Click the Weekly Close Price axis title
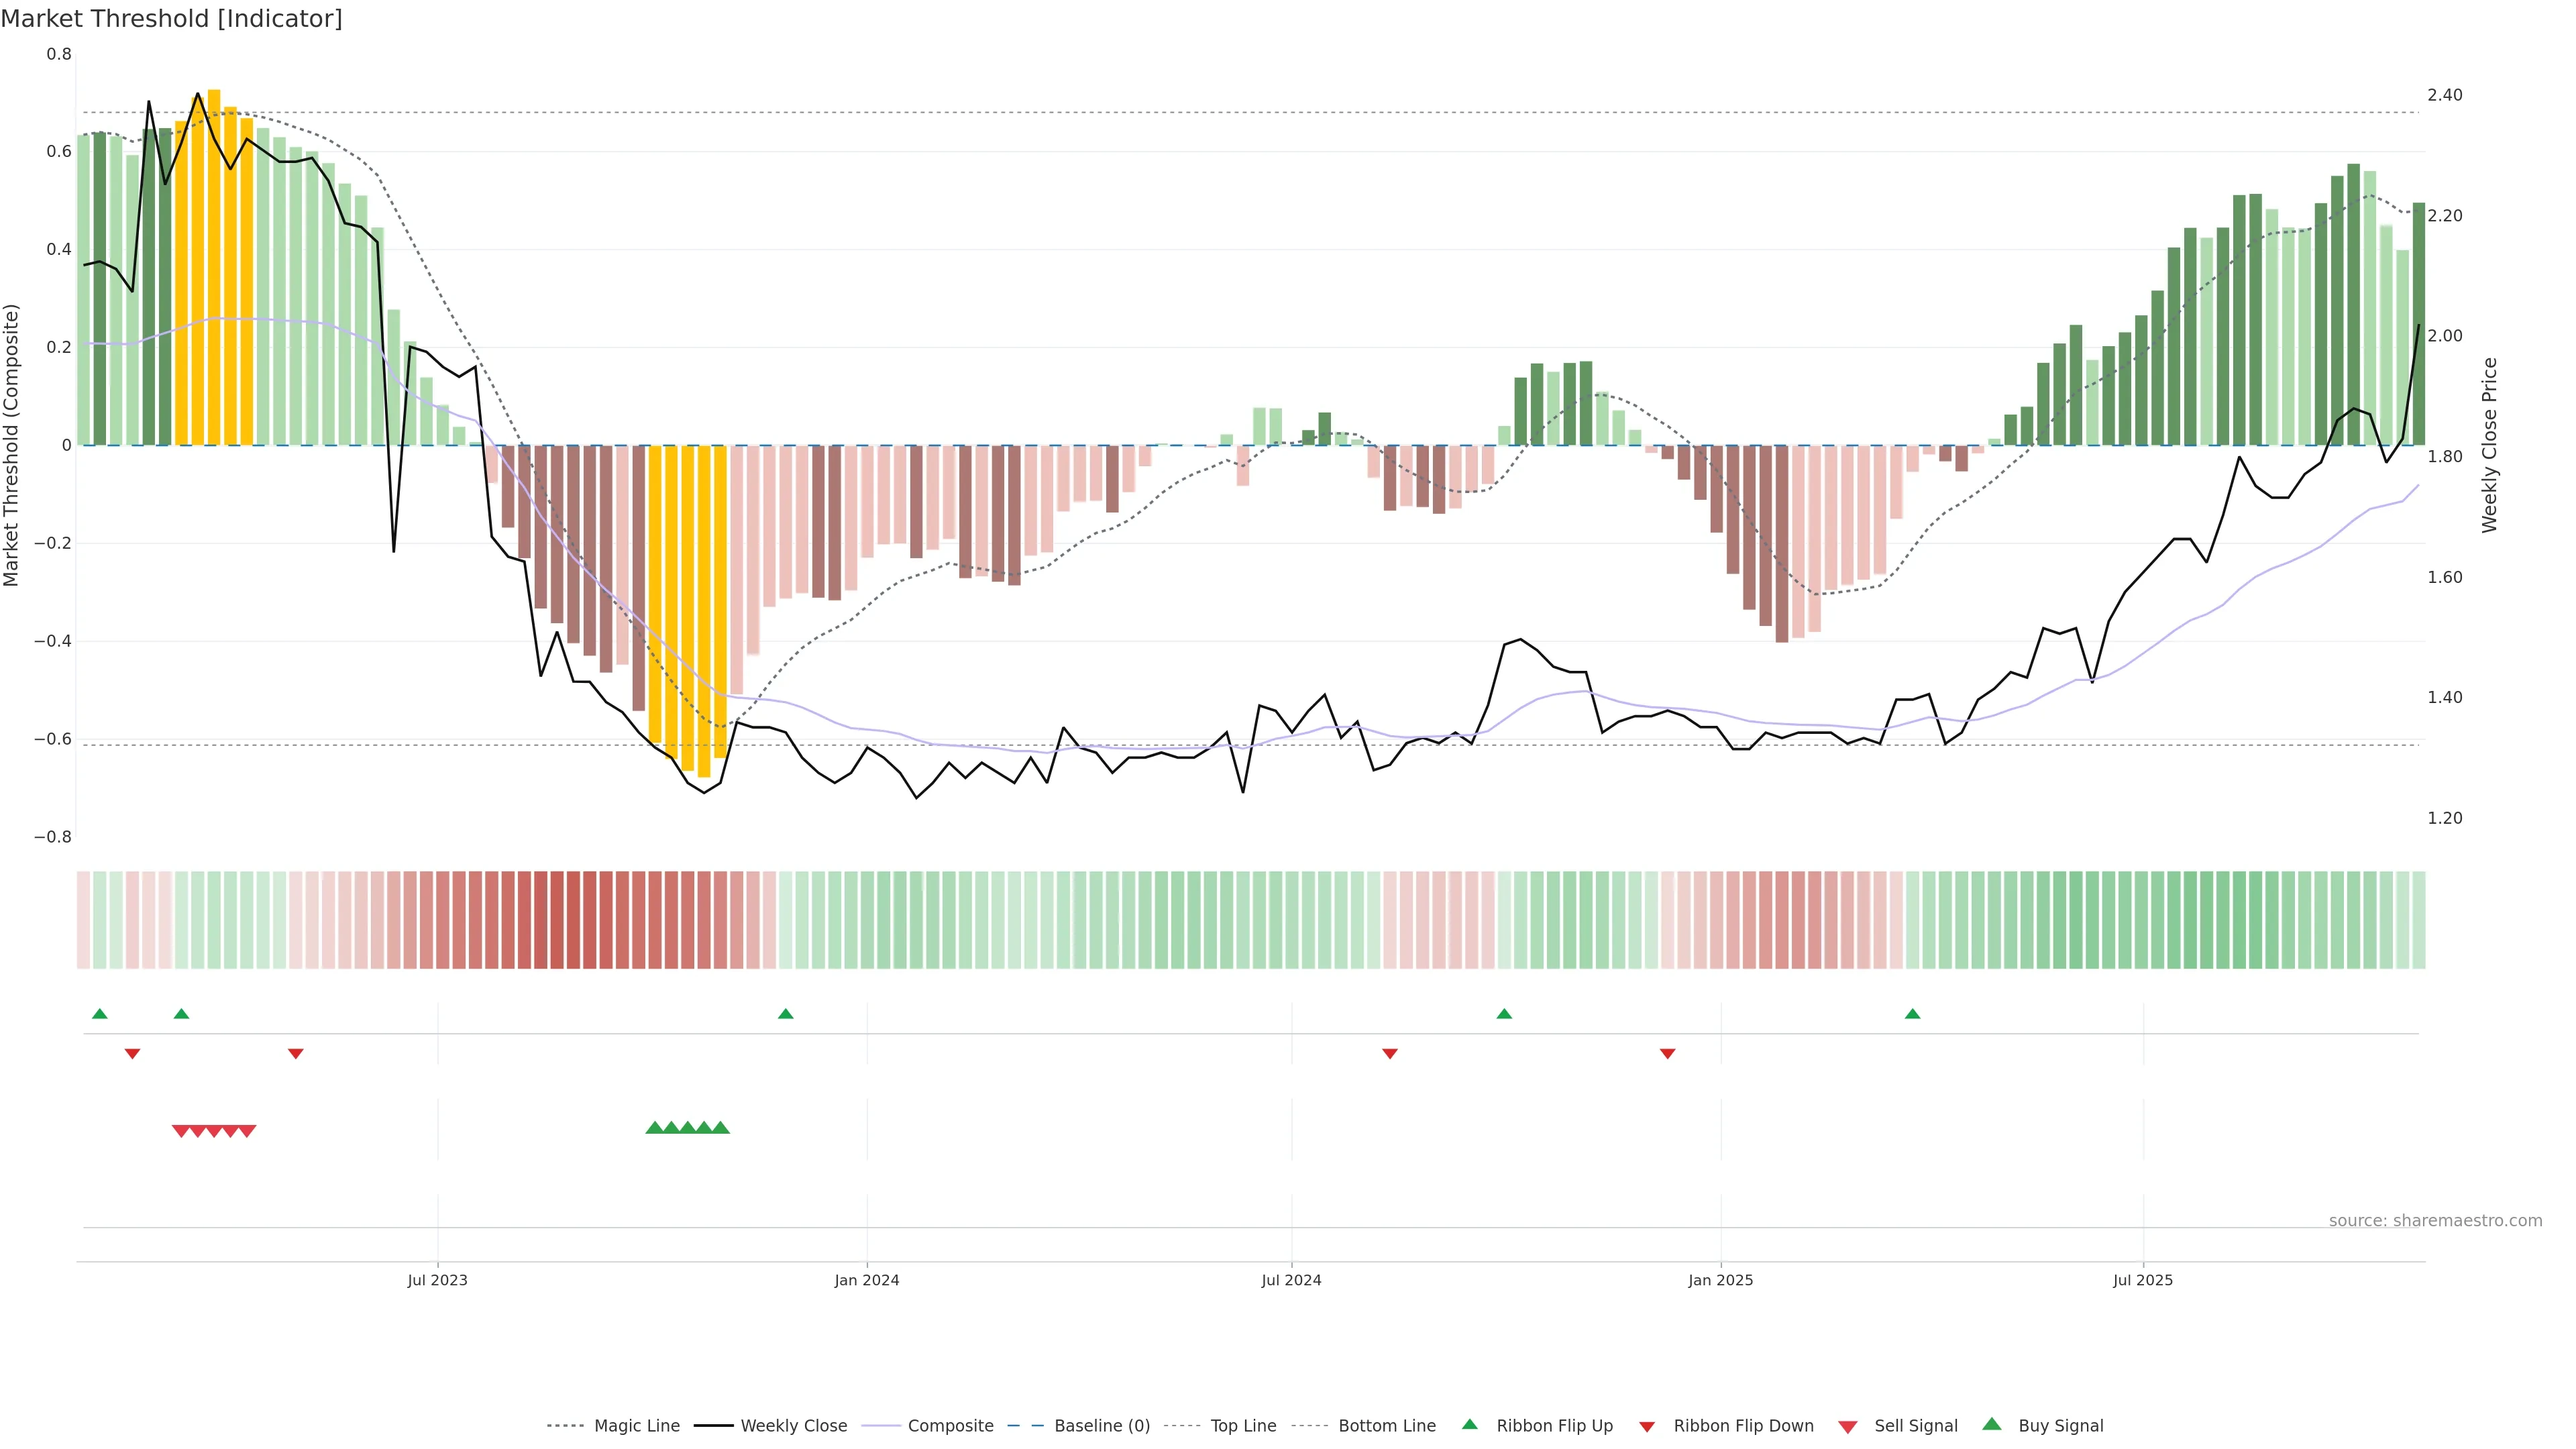Image resolution: width=2576 pixels, height=1449 pixels. (x=2489, y=445)
